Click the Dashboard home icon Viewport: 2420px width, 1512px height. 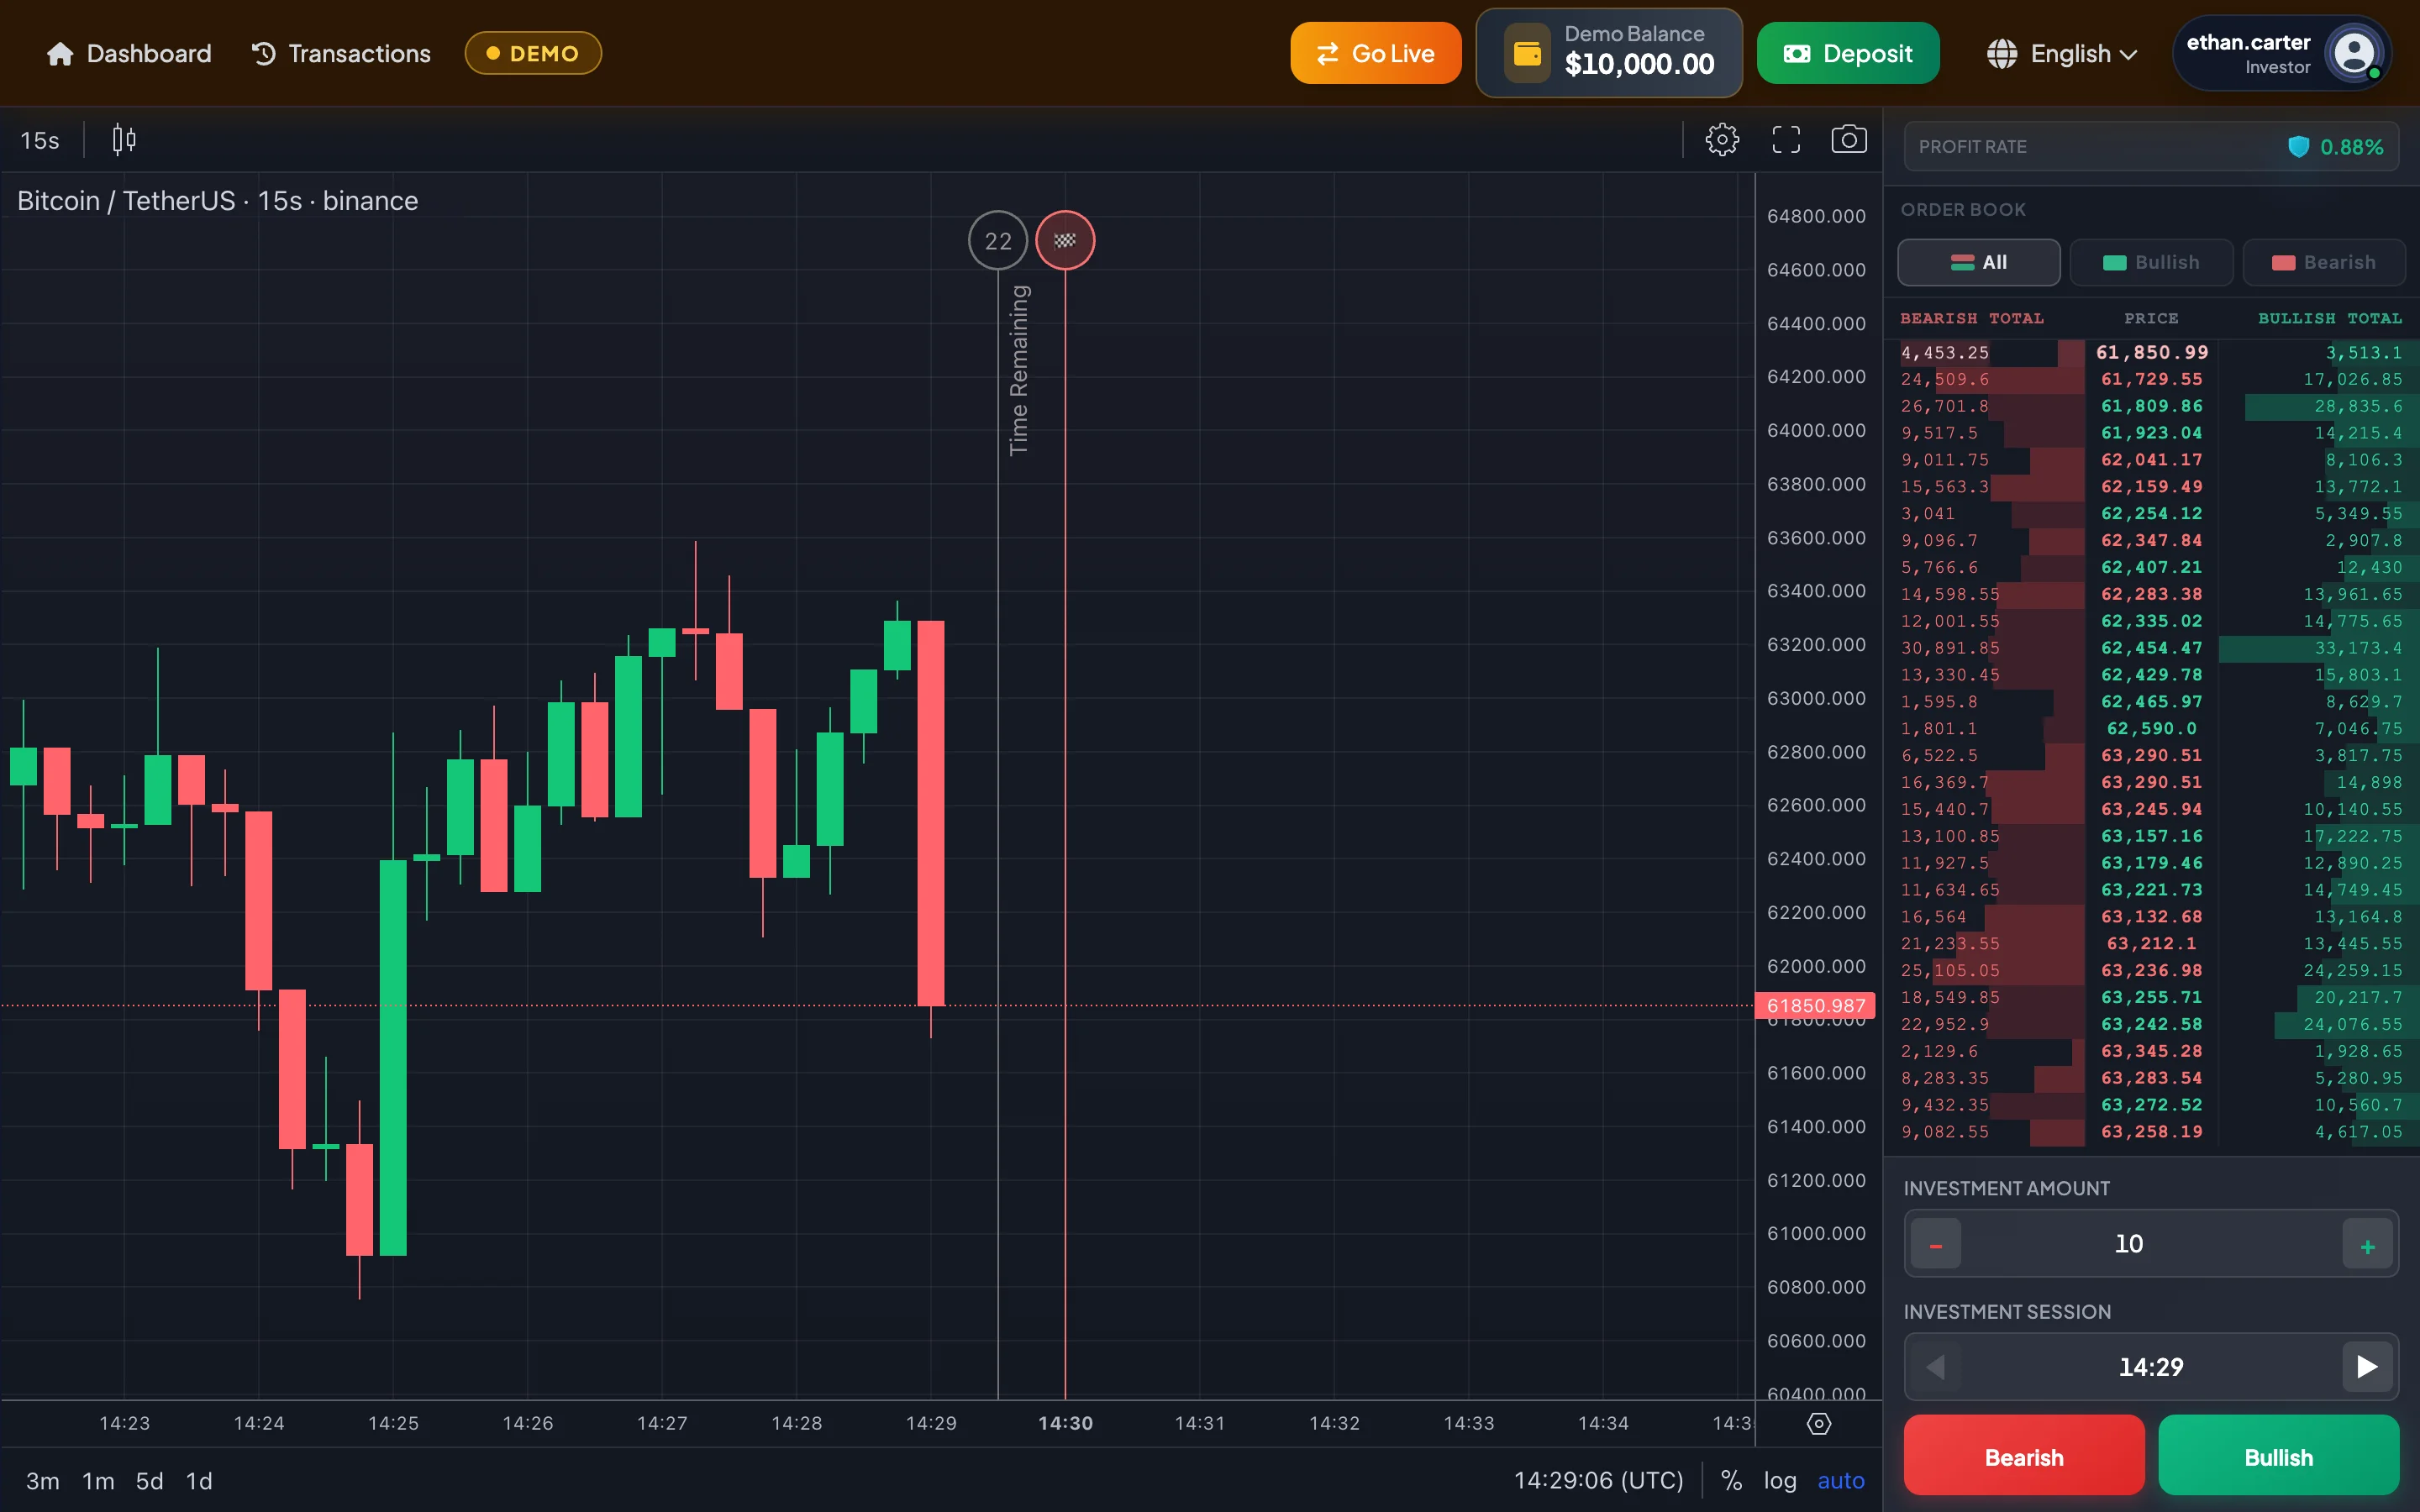pyautogui.click(x=60, y=53)
